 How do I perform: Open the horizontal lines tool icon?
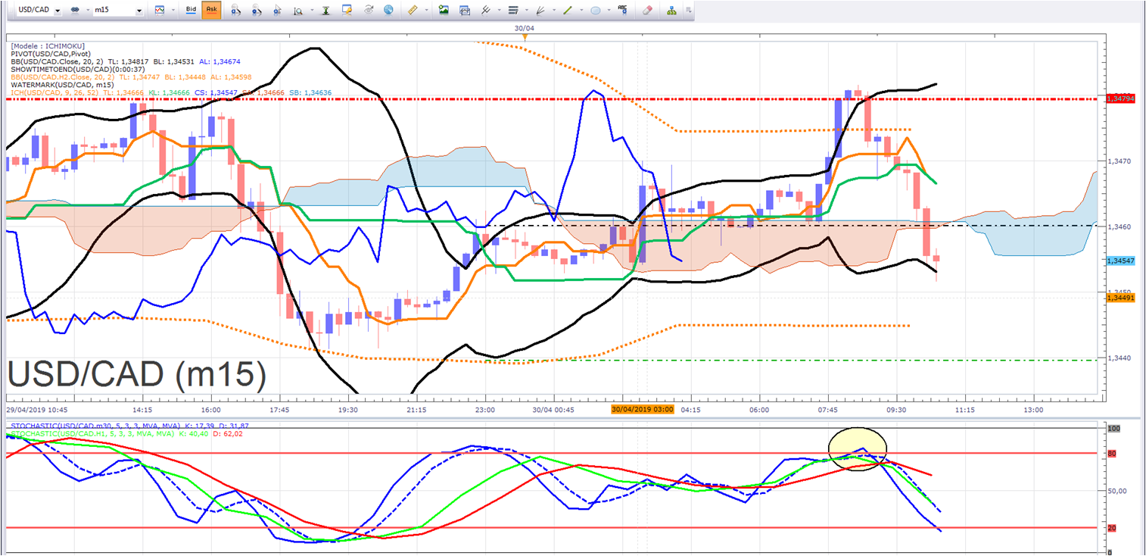(x=513, y=10)
